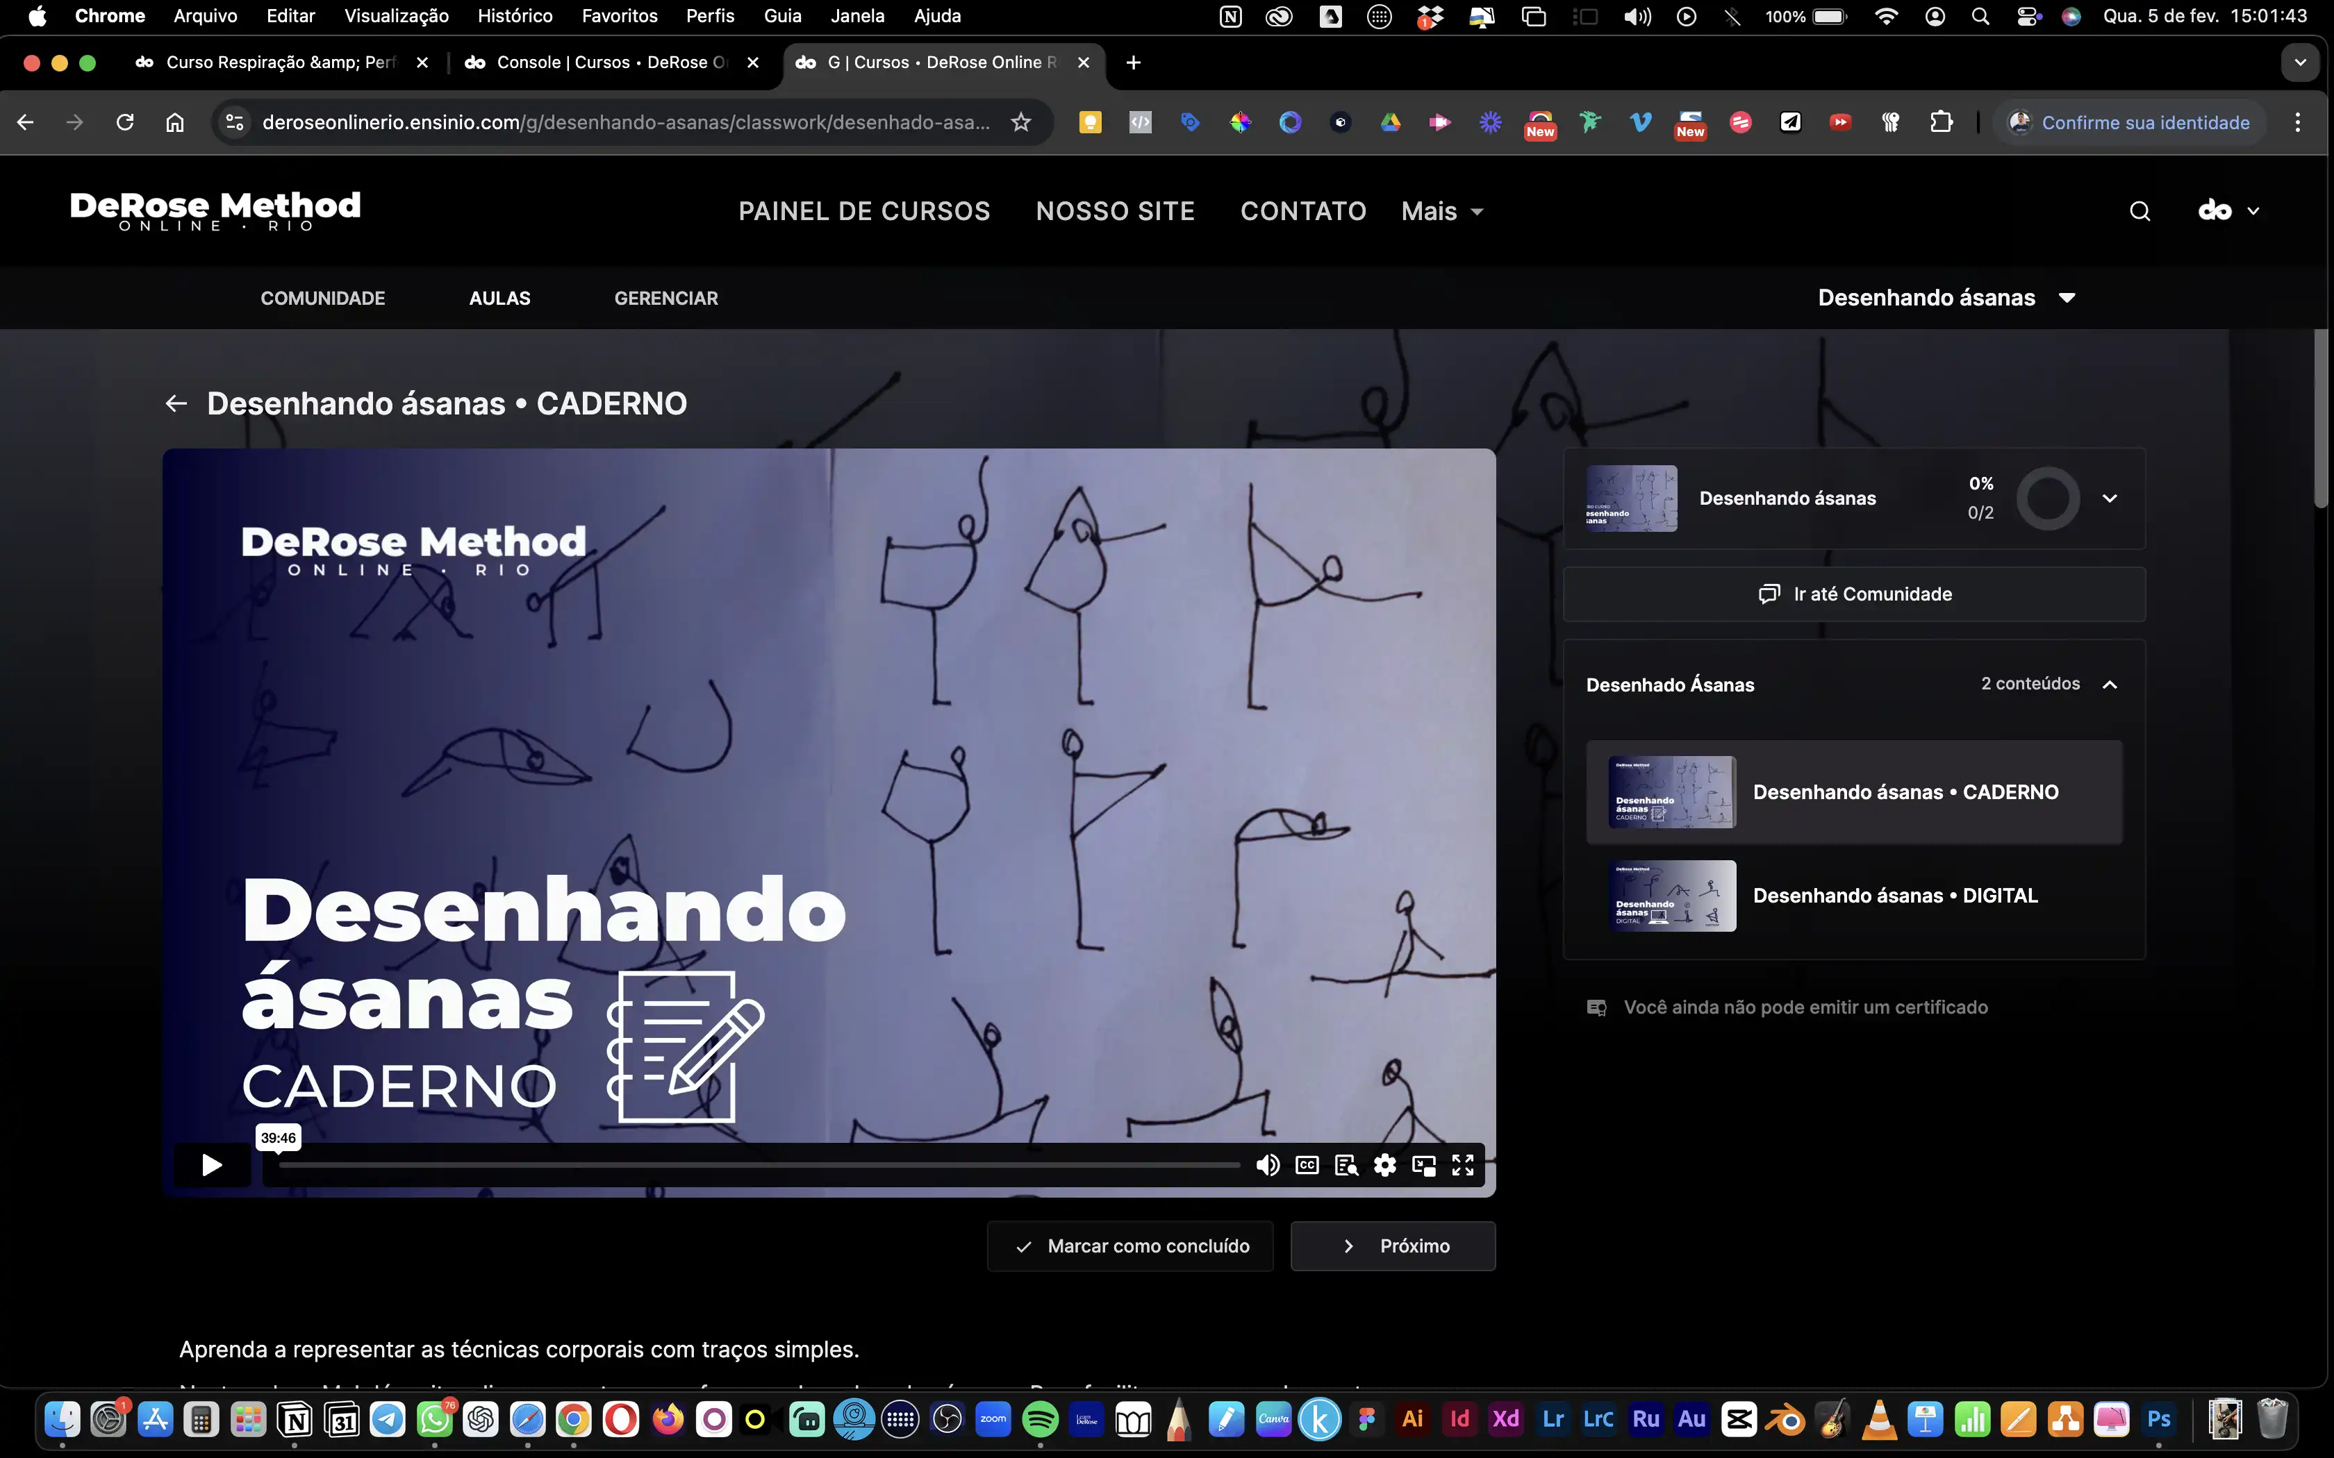This screenshot has width=2334, height=1458.
Task: Click the Chrome reload icon
Action: click(x=124, y=122)
